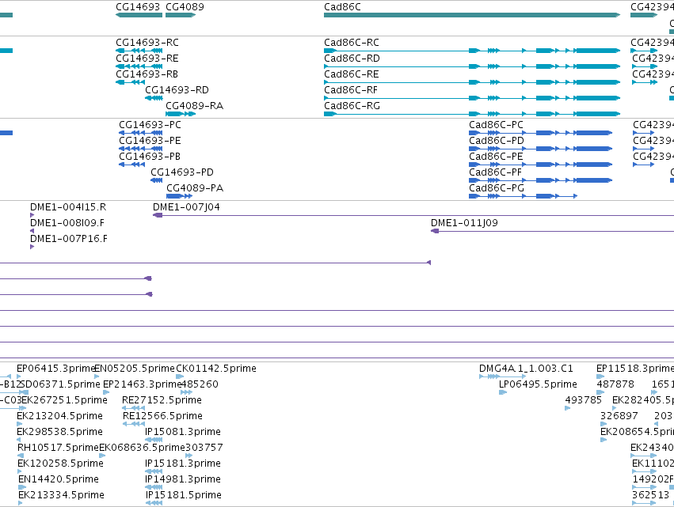Select the EK068636.5prime EST label
The width and height of the screenshot is (674, 507).
coord(142,448)
